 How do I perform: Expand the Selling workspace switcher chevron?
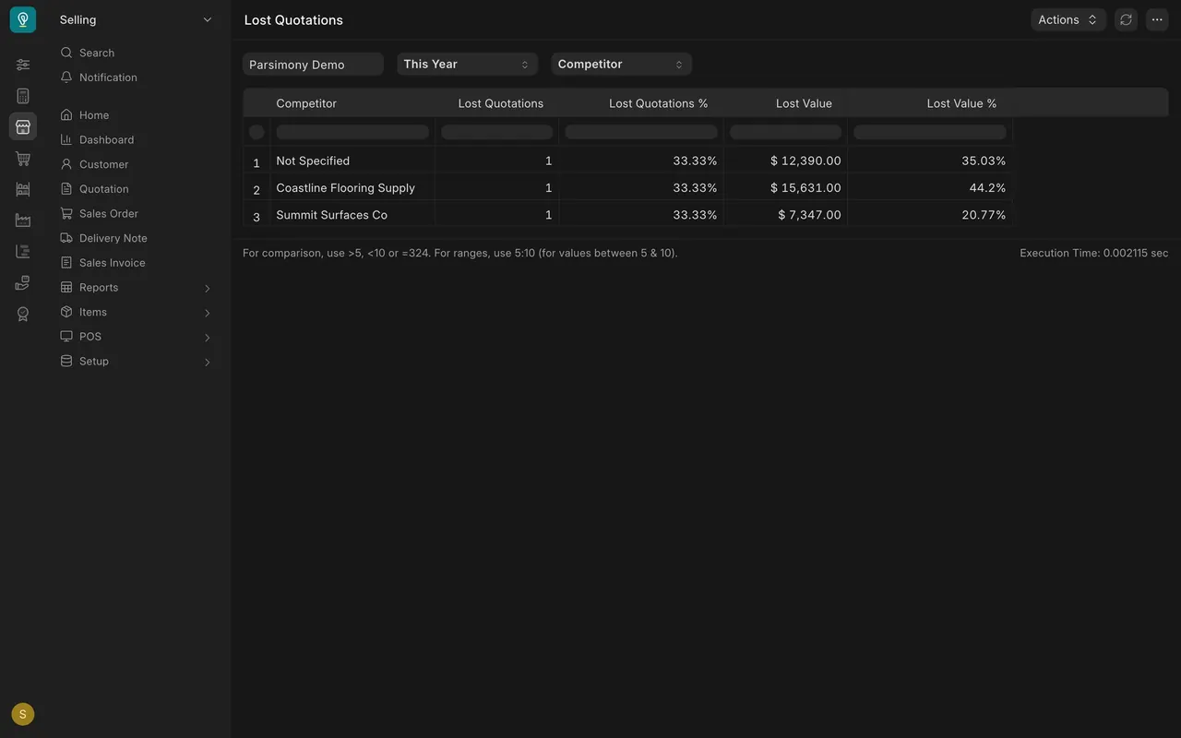207,19
